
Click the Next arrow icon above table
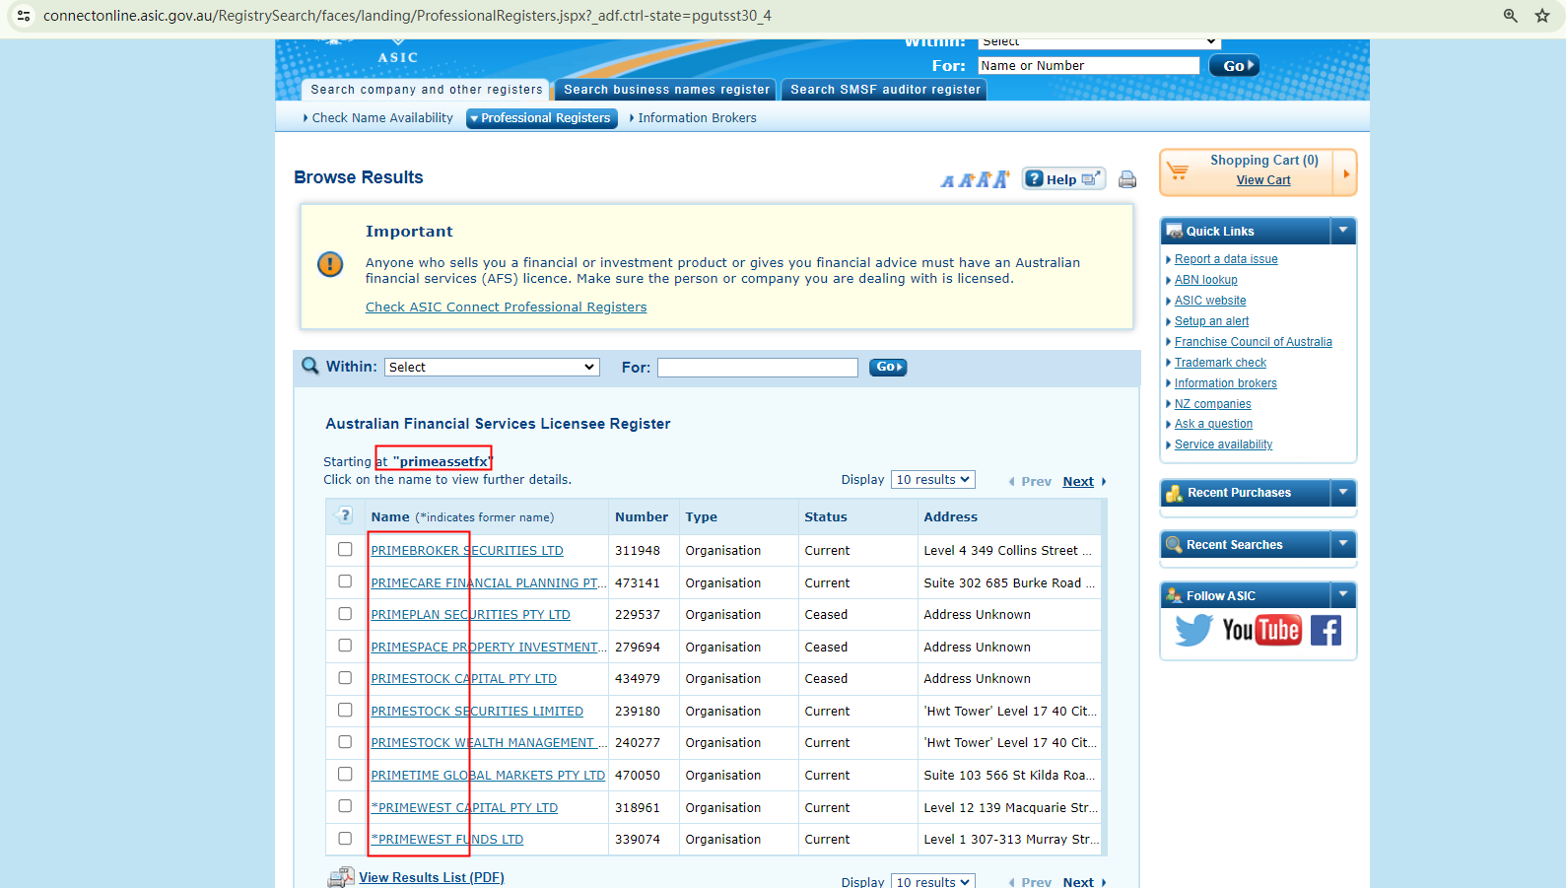[x=1104, y=482]
